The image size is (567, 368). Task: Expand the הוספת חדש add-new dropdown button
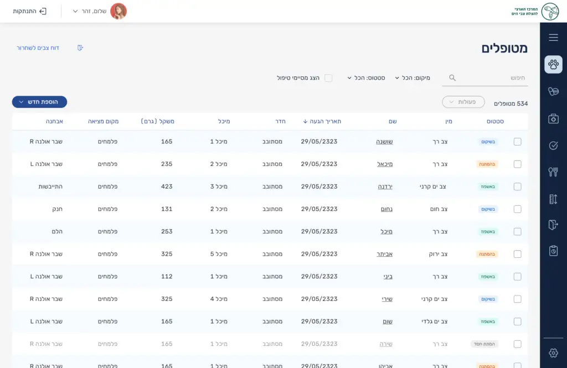(x=39, y=102)
